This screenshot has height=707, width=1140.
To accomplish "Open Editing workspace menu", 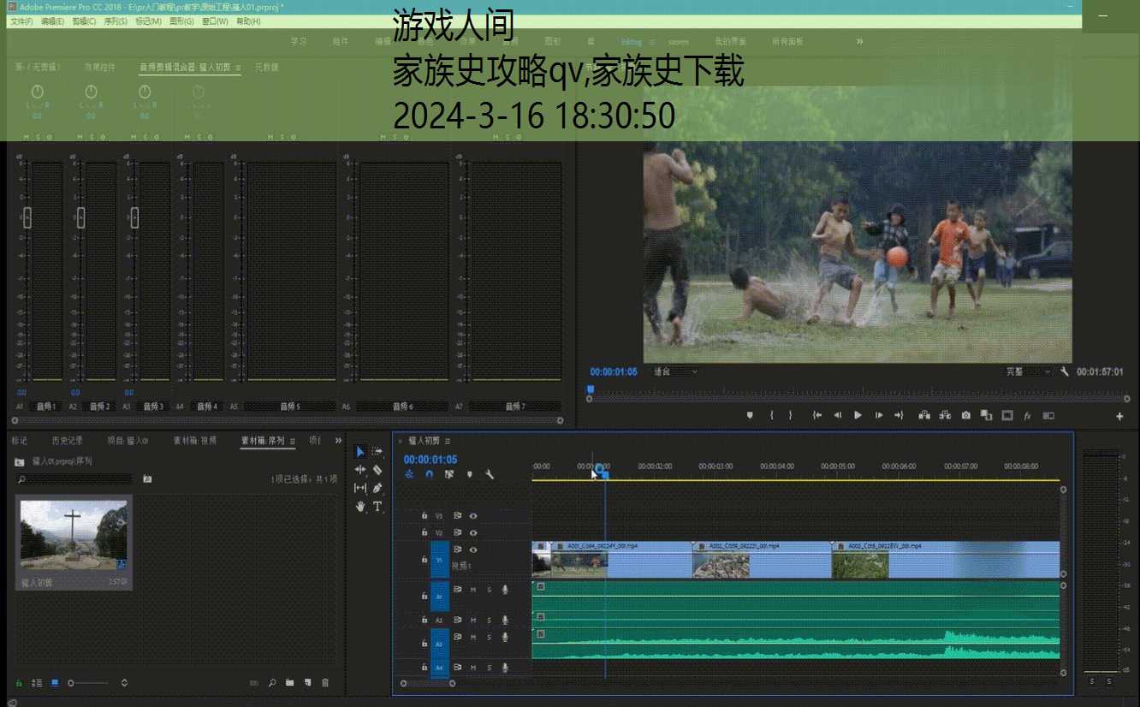I will (x=652, y=42).
